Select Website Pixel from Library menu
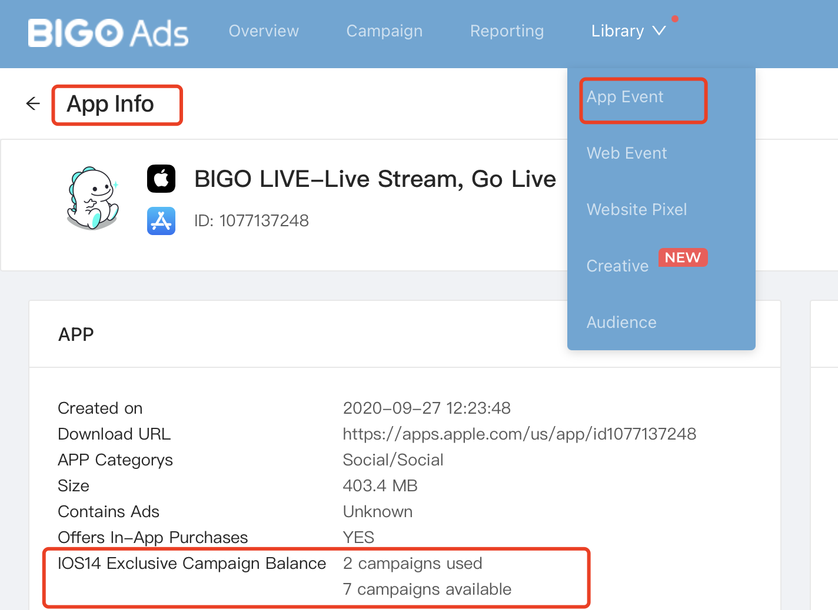The image size is (838, 610). coord(637,210)
